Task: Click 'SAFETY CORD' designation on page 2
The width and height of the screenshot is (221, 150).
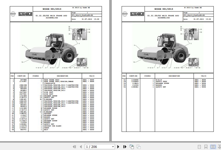Action: (x=161, y=81)
